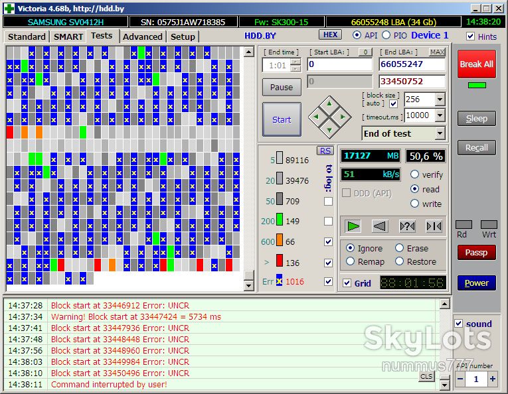
Task: Open the End of test dropdown
Action: (x=440, y=133)
